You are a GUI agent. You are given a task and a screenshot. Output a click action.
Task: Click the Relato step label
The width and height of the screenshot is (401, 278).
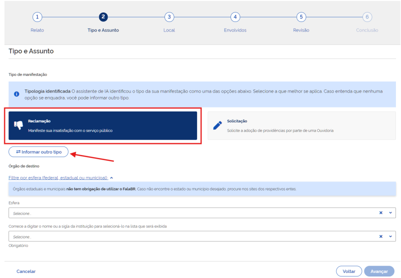(37, 30)
